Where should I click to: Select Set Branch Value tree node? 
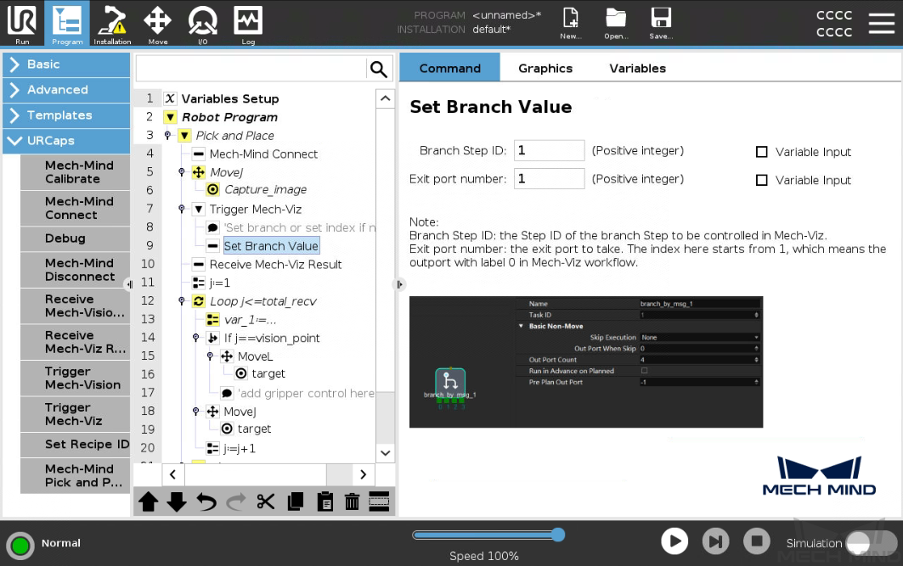point(271,246)
